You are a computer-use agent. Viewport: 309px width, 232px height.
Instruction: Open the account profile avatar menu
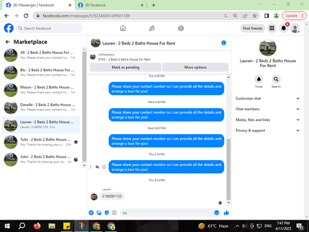pos(295,28)
